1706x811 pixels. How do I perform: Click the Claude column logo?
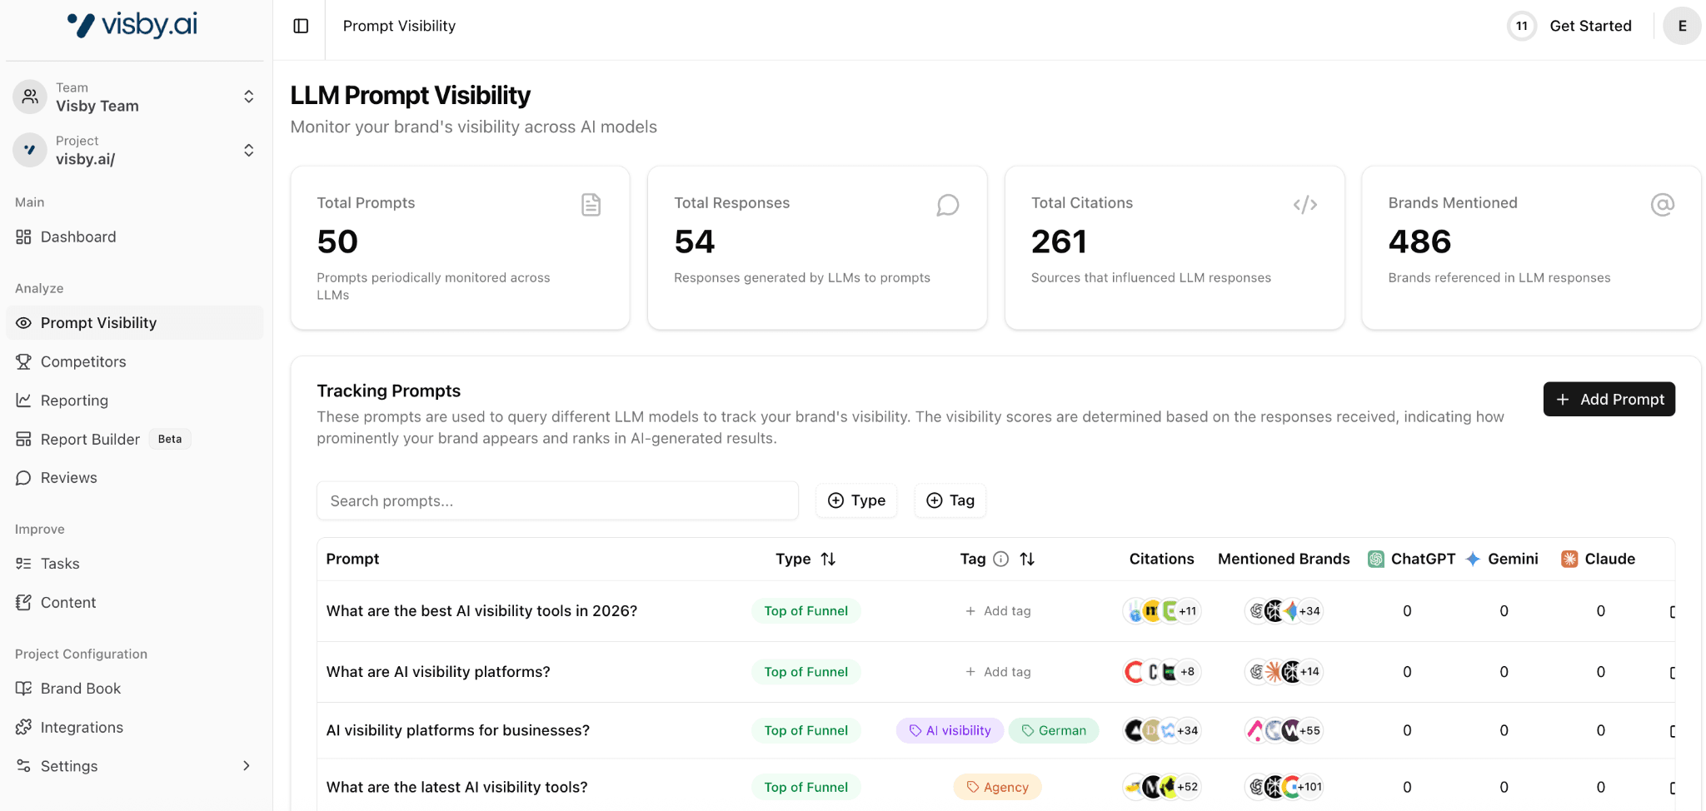tap(1569, 560)
